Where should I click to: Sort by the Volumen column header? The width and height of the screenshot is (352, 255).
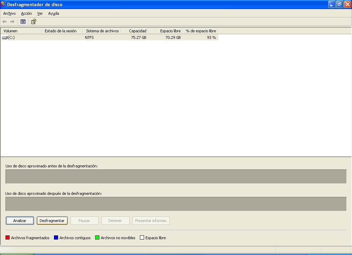click(21, 31)
